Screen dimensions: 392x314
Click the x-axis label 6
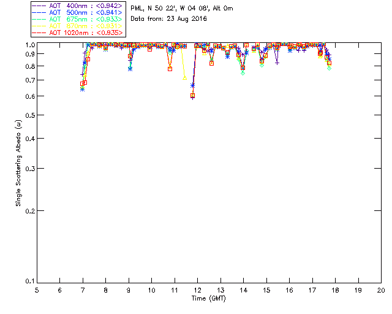coord(60,290)
